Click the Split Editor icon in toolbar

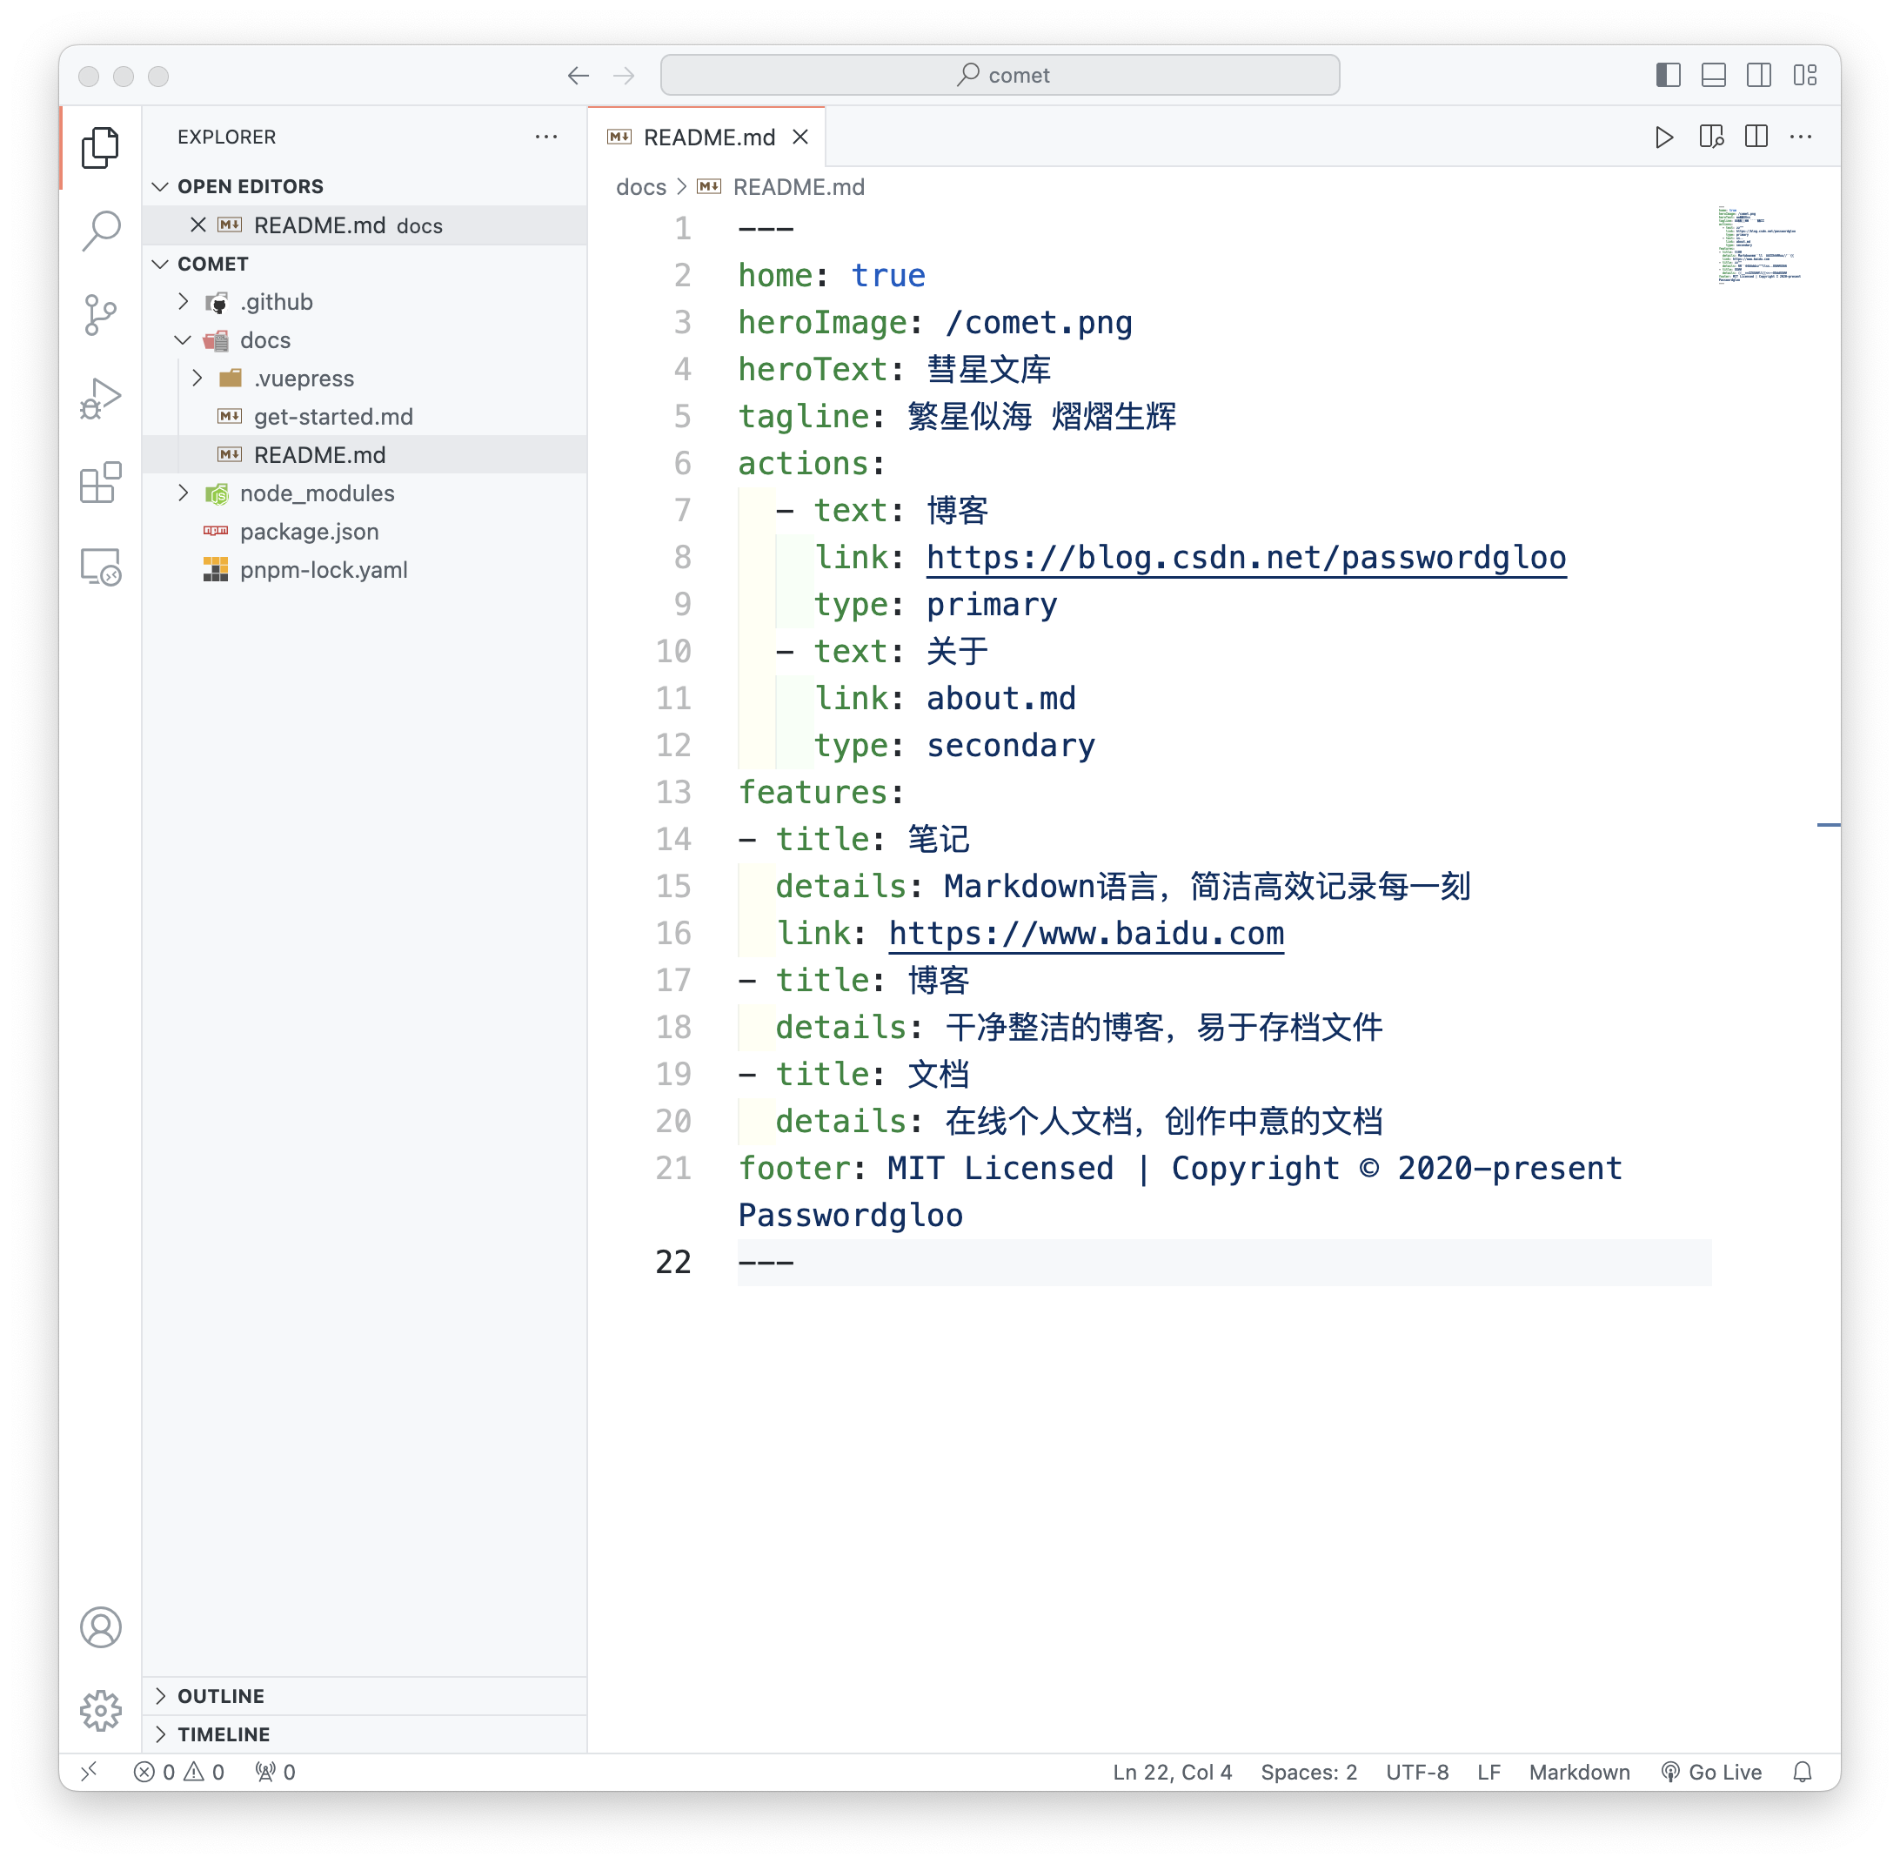point(1758,137)
